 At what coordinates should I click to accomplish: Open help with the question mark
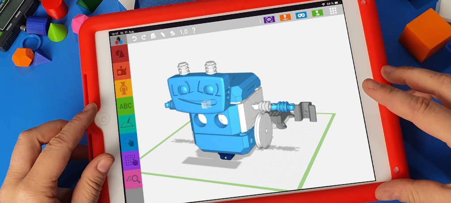194,30
